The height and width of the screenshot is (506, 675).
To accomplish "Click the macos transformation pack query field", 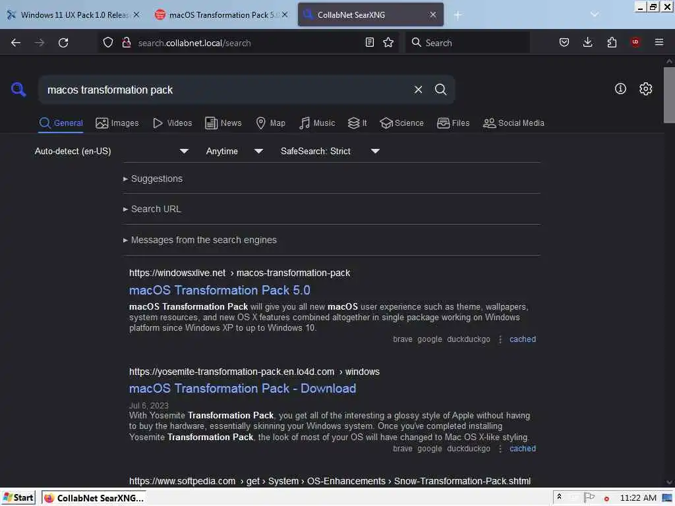I will coord(226,90).
